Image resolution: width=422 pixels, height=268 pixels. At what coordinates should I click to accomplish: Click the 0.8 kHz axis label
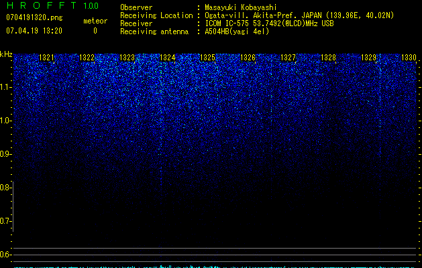pos(5,188)
